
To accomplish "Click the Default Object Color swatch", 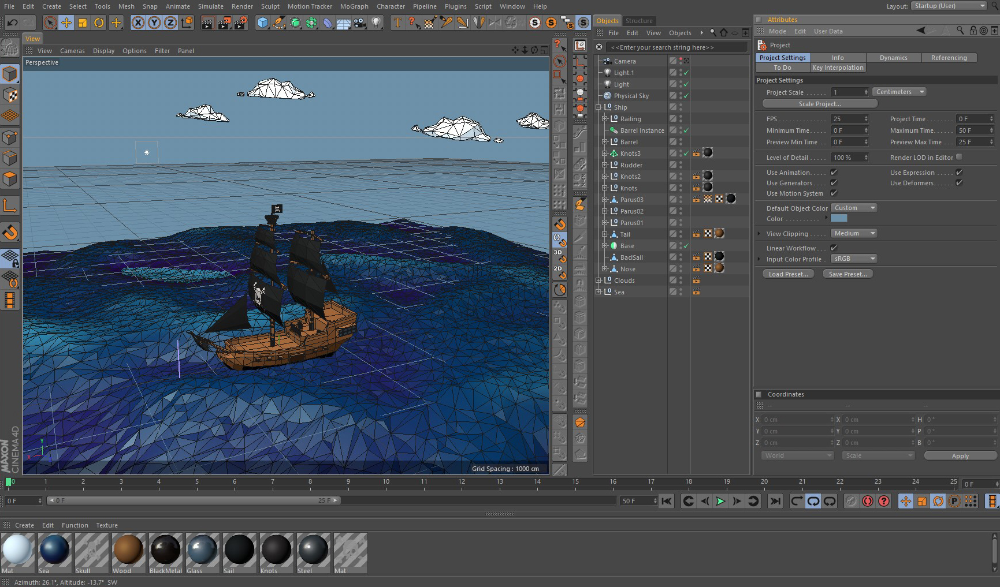I will tap(838, 218).
